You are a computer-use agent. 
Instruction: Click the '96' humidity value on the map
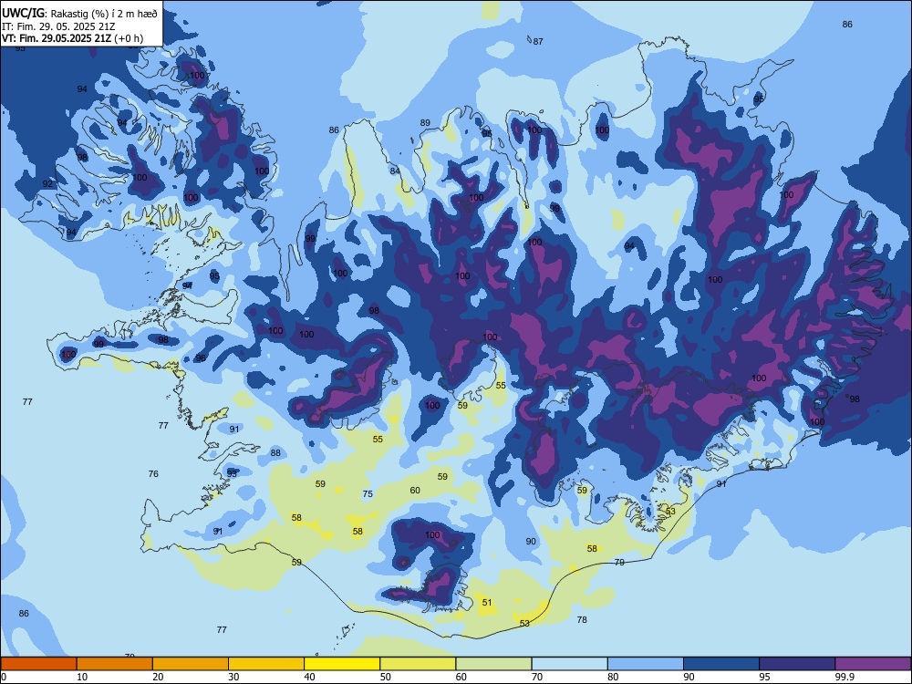tap(201, 358)
